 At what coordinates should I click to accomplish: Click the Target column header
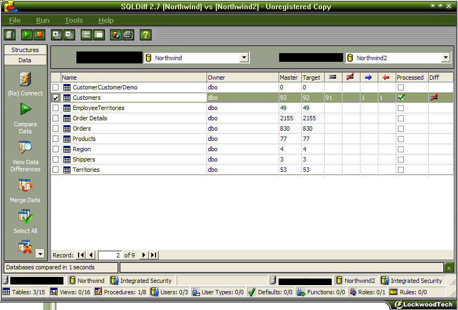(x=313, y=77)
